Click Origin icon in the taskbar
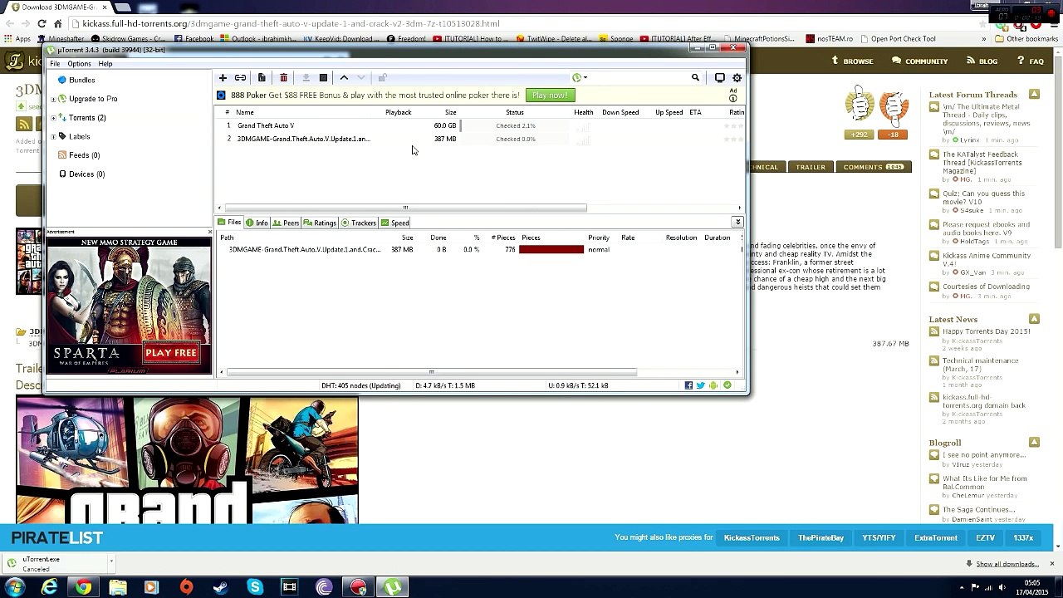 coord(186,587)
